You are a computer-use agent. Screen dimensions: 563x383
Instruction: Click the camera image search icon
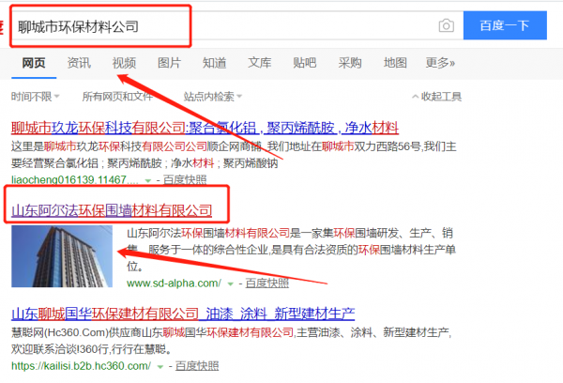[x=447, y=26]
